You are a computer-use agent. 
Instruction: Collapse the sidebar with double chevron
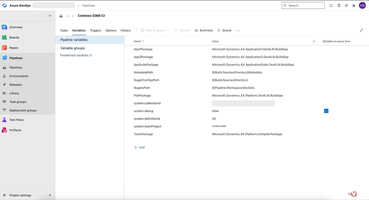pyautogui.click(x=50, y=195)
